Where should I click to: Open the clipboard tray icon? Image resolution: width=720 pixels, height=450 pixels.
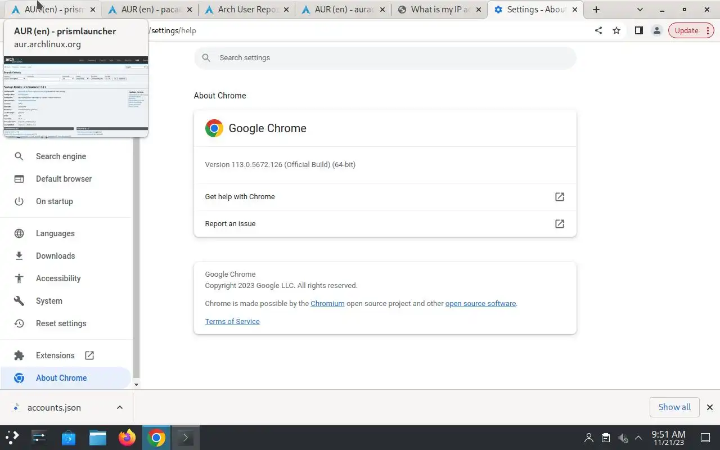(606, 438)
